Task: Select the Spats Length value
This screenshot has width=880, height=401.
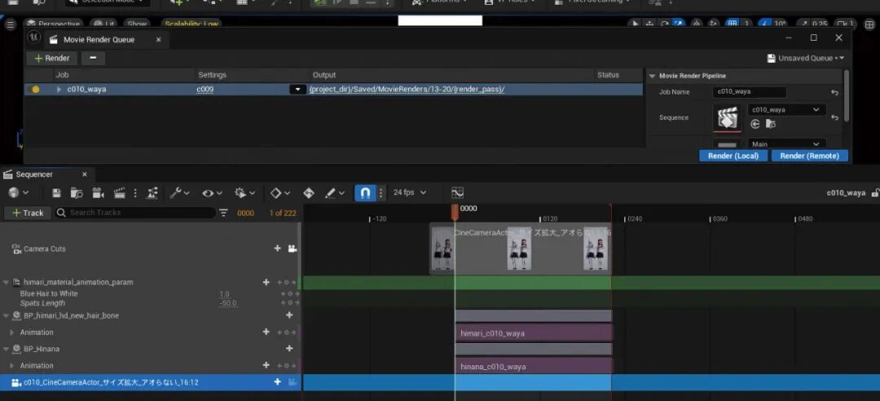Action: [x=227, y=303]
